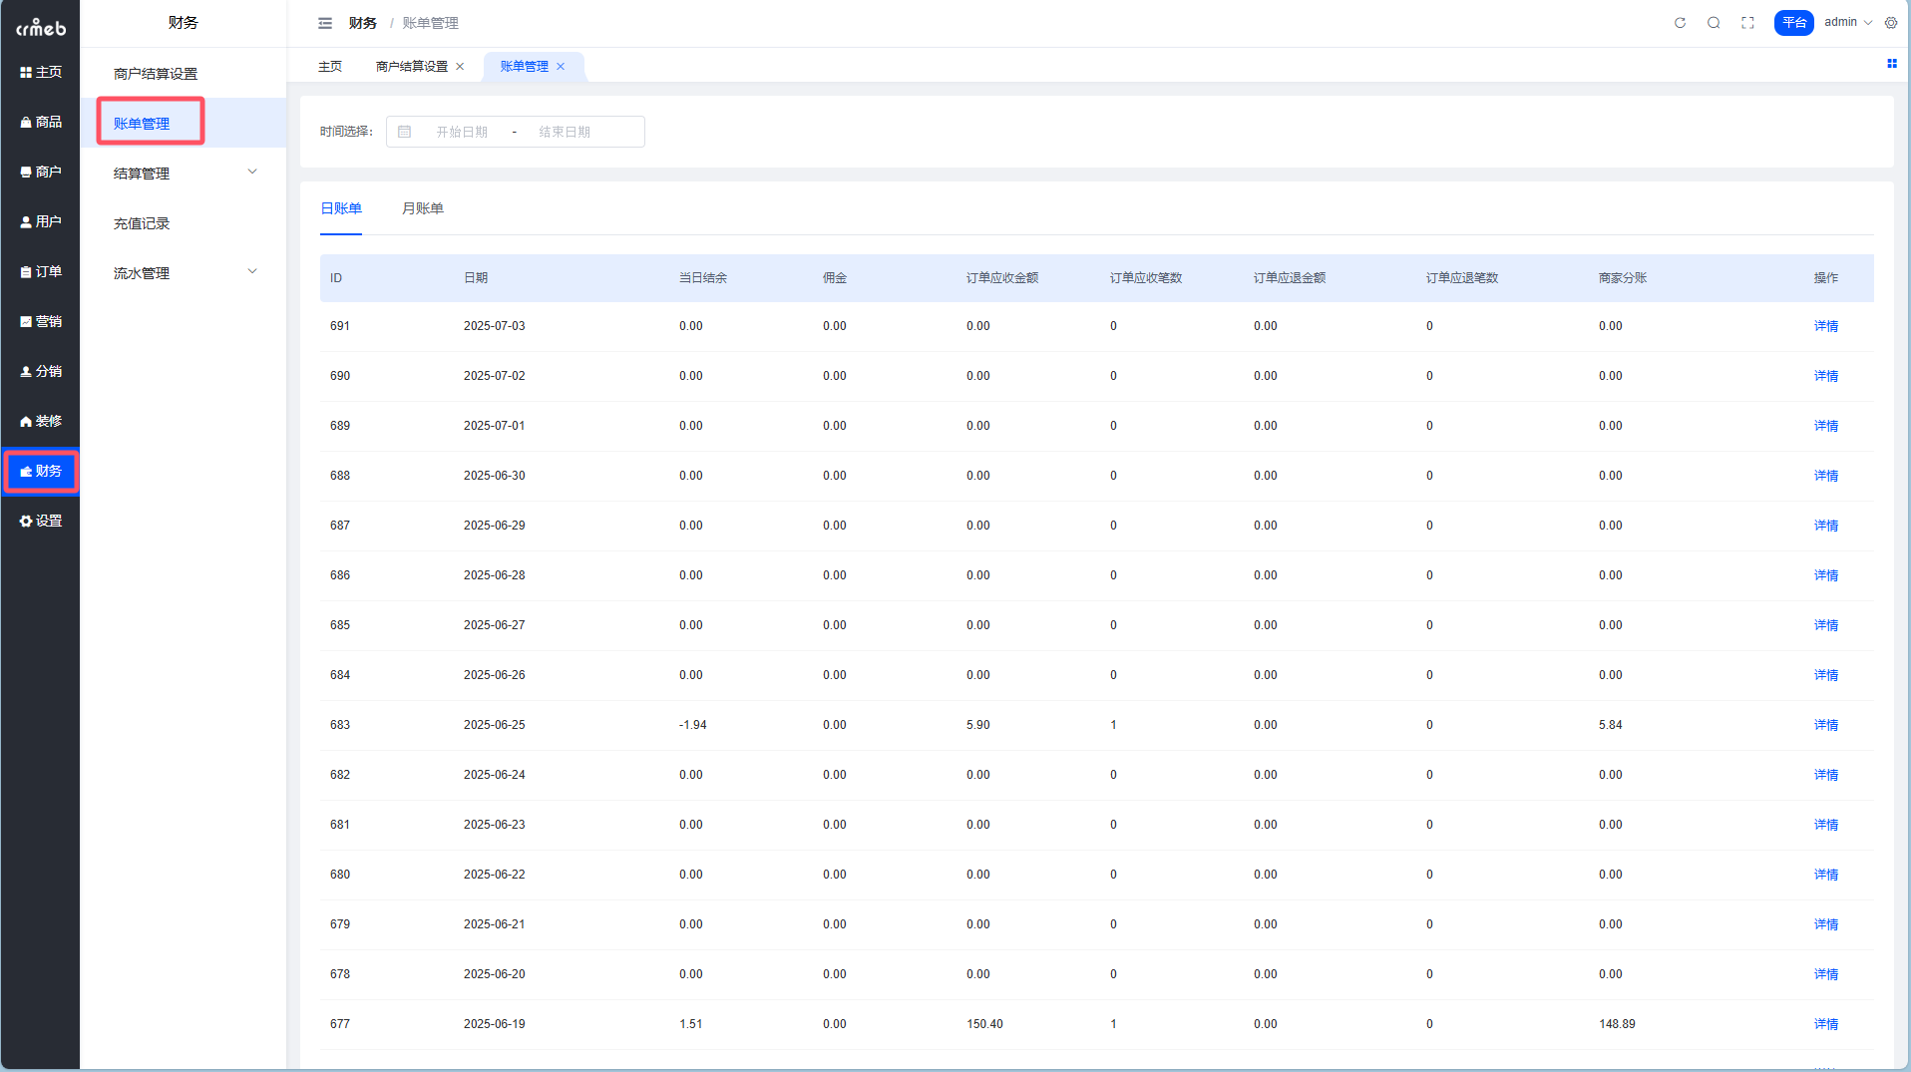Open 商品 in the left sidebar
The height and width of the screenshot is (1072, 1911).
point(41,122)
